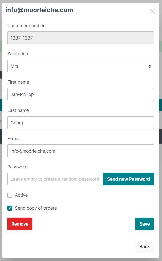Click the empty Password input field
This screenshot has height=261, width=162.
point(55,179)
